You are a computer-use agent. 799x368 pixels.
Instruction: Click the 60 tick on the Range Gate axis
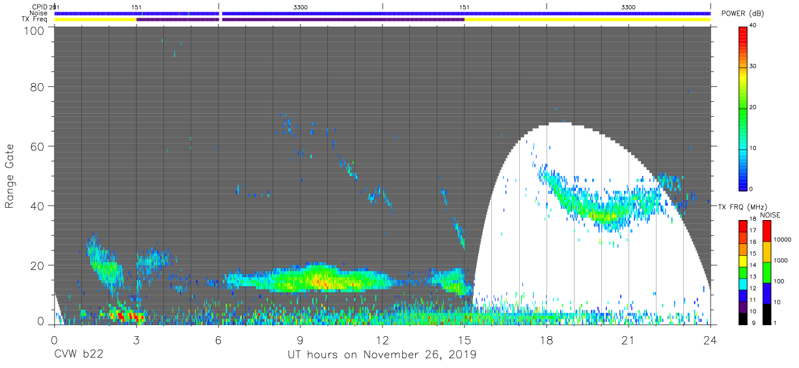pyautogui.click(x=37, y=146)
